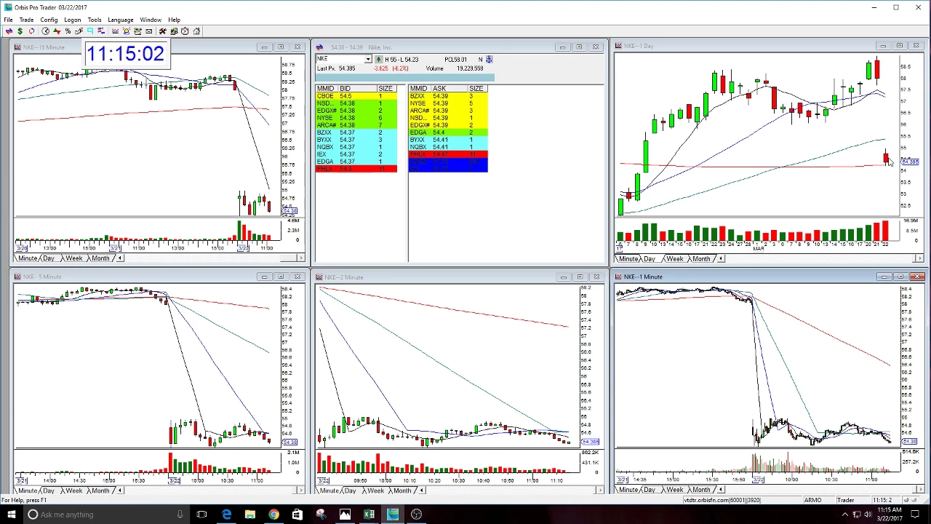Image resolution: width=931 pixels, height=524 pixels.
Task: Select Month tab in NKE-5 Minute chart
Action: click(100, 491)
